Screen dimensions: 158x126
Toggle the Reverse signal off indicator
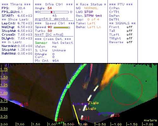tap(130, 42)
